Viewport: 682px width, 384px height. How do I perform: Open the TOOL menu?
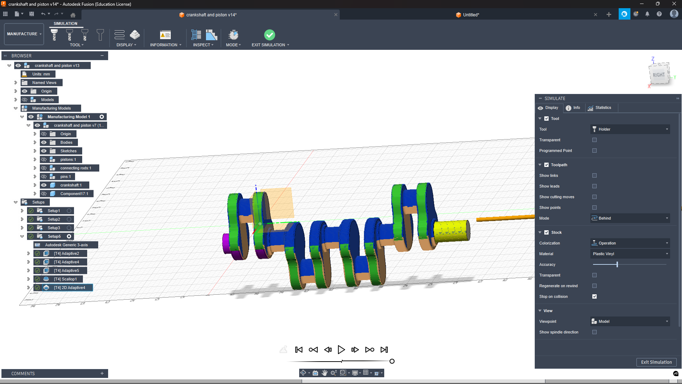(76, 45)
